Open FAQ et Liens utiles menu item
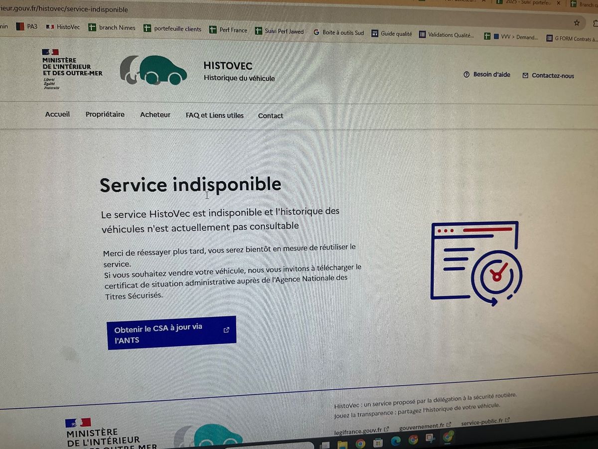This screenshot has width=598, height=449. (215, 115)
